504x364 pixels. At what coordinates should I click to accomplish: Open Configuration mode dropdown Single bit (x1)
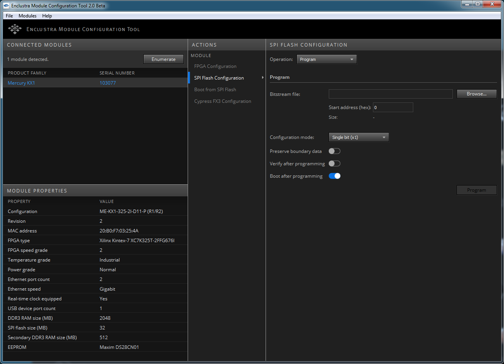pos(359,137)
